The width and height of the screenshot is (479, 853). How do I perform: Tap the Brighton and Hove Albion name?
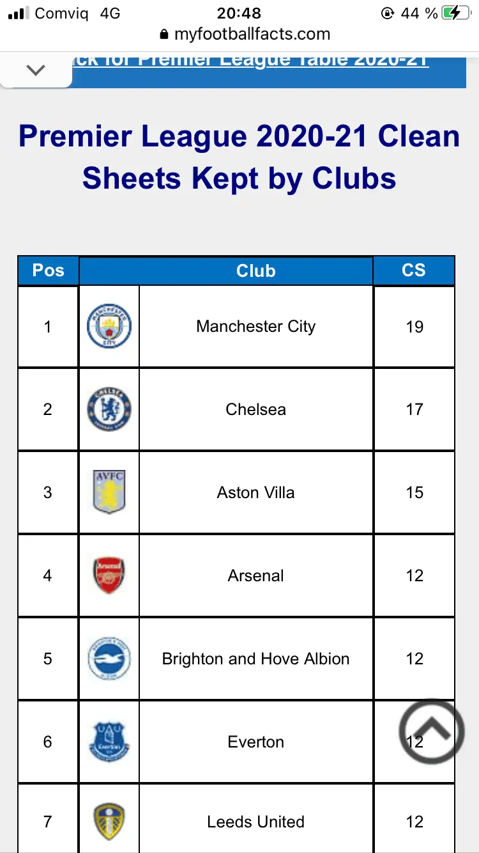[x=255, y=659]
